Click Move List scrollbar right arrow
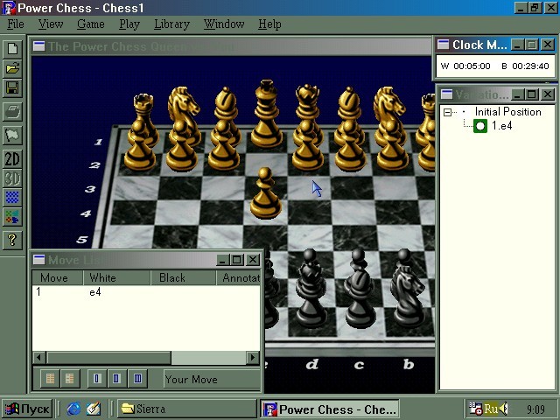 click(x=253, y=357)
